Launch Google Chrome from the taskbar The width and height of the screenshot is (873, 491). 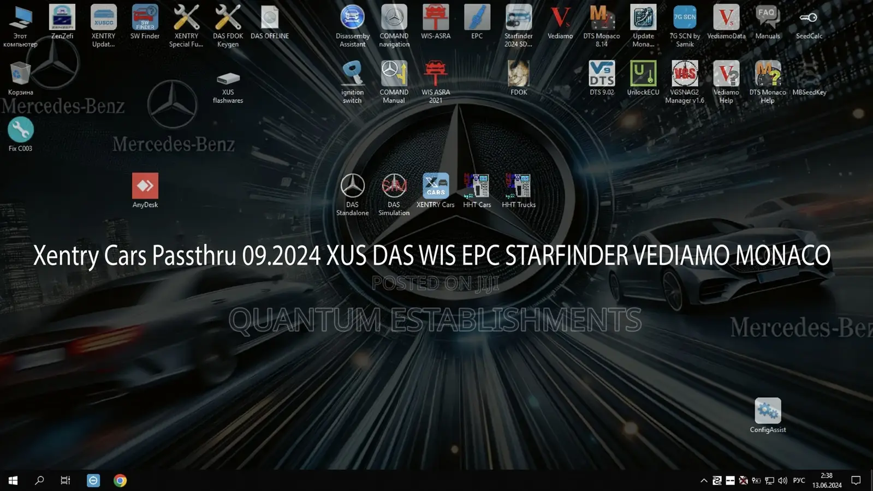pos(120,480)
